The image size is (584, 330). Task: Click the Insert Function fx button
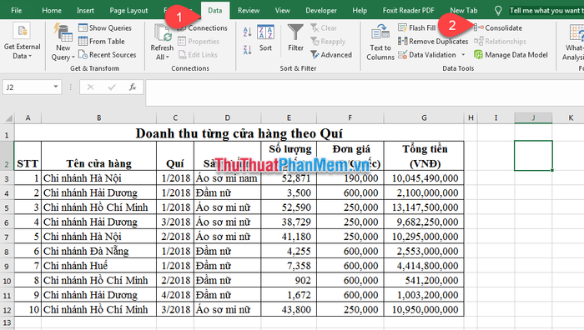tap(132, 87)
